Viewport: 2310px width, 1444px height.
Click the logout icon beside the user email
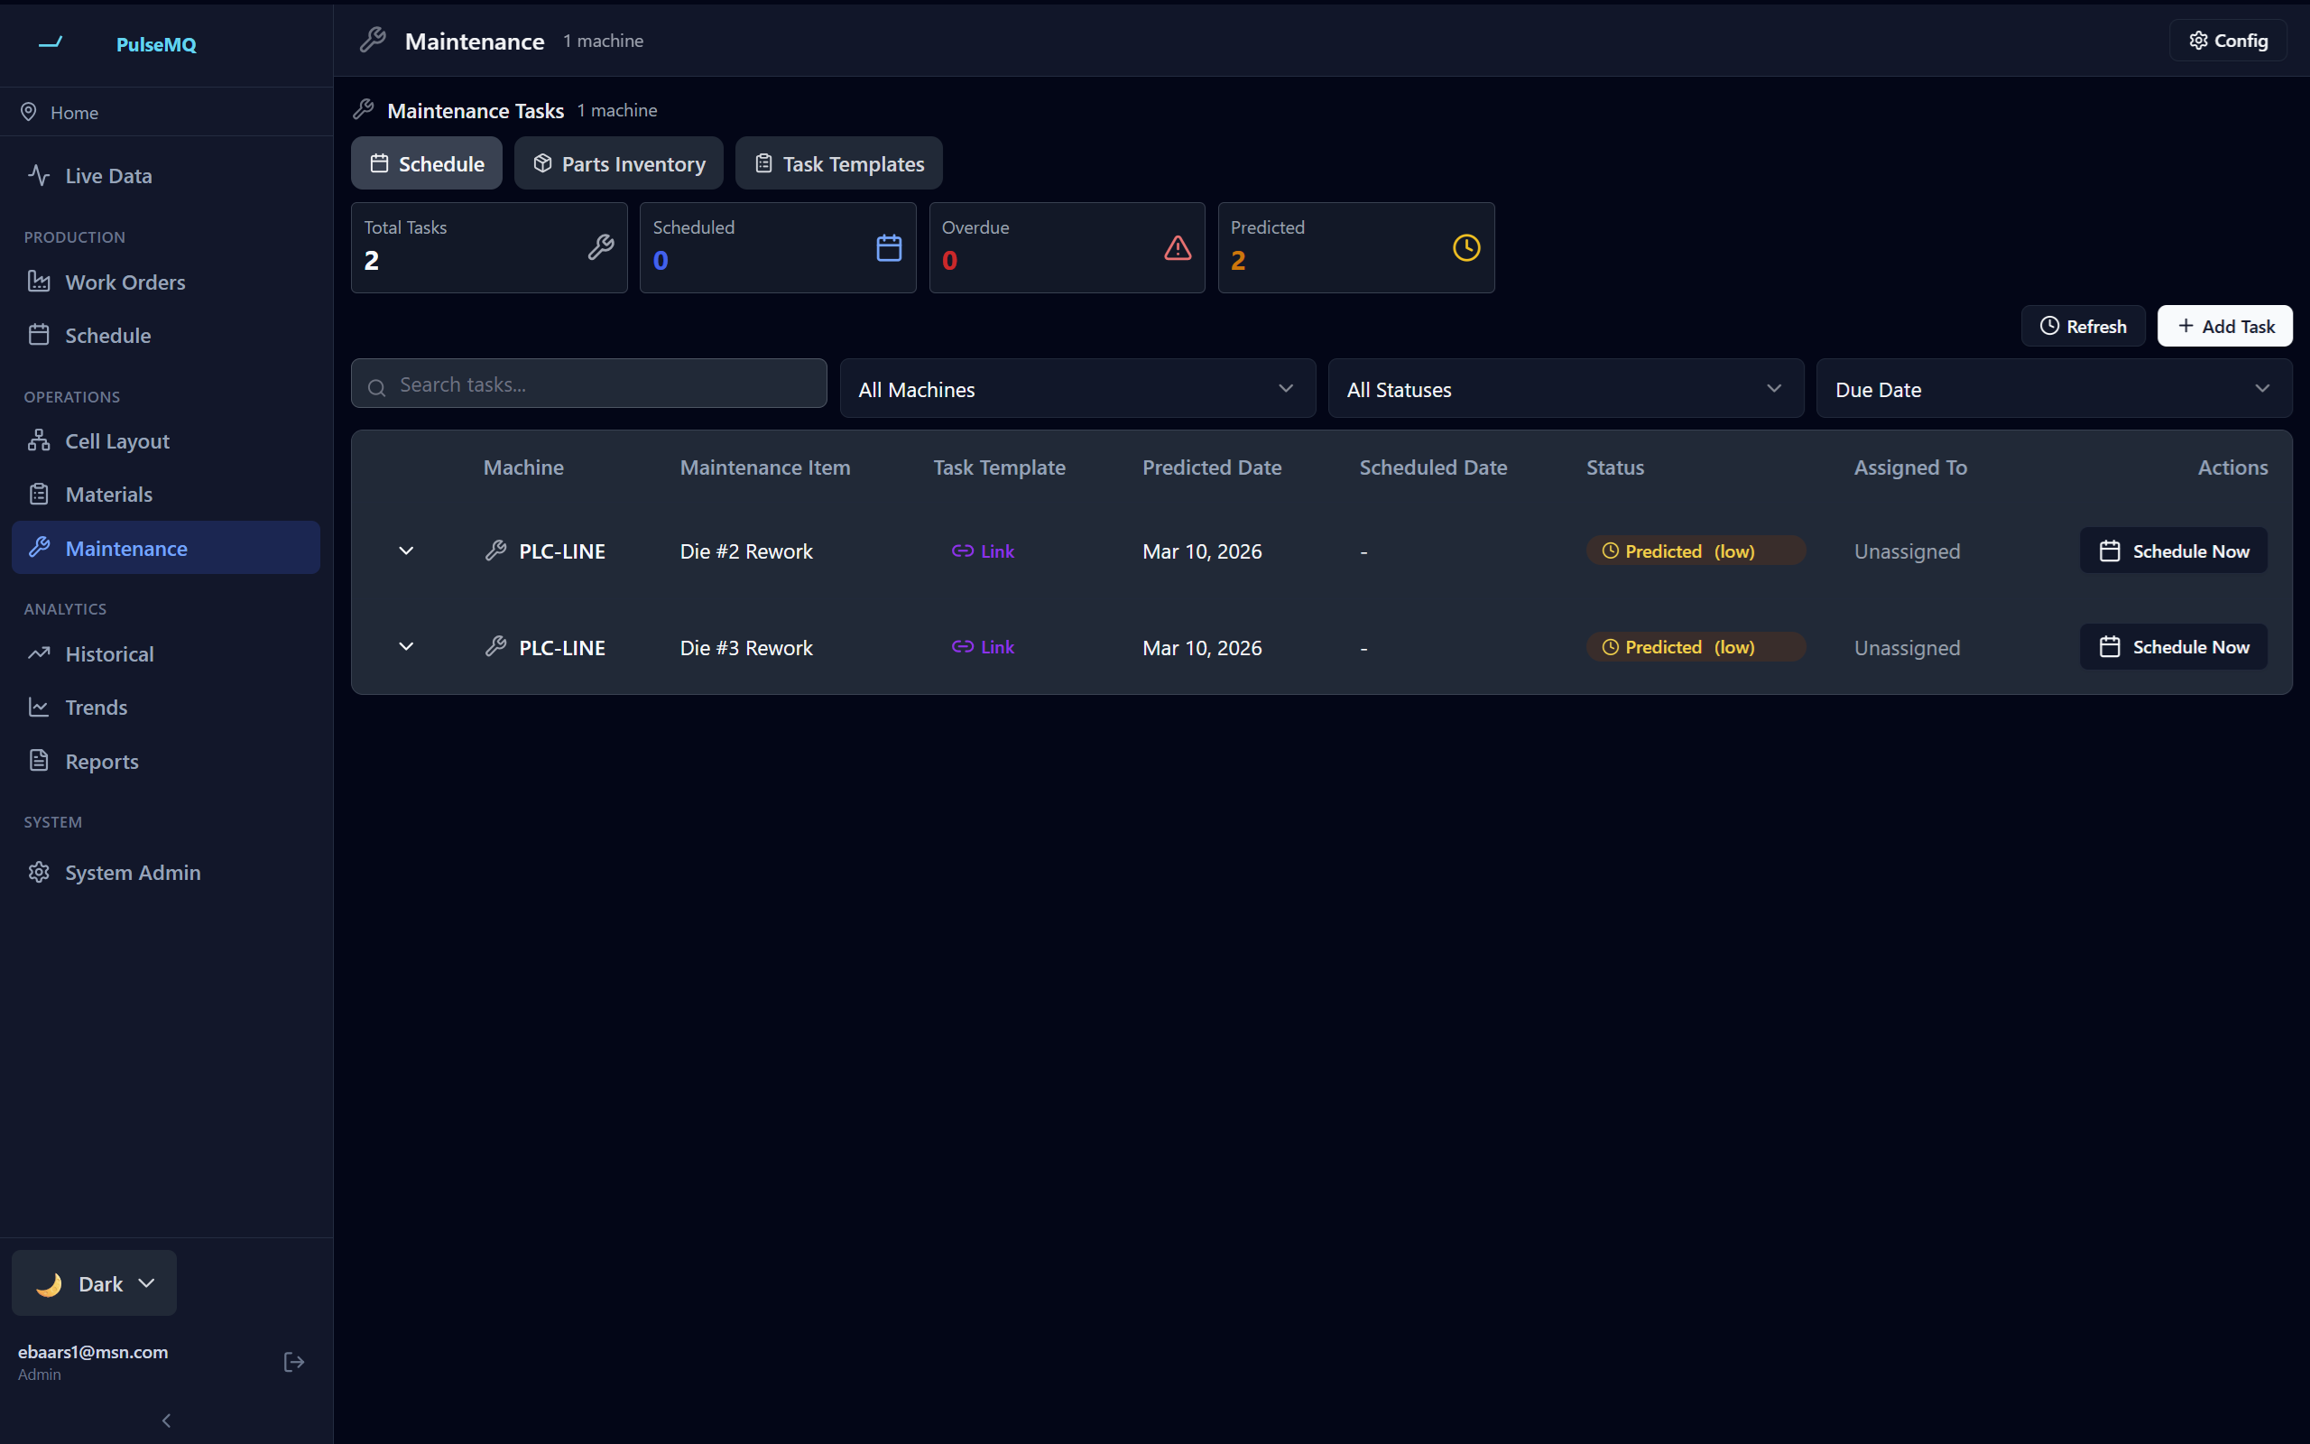(x=294, y=1362)
